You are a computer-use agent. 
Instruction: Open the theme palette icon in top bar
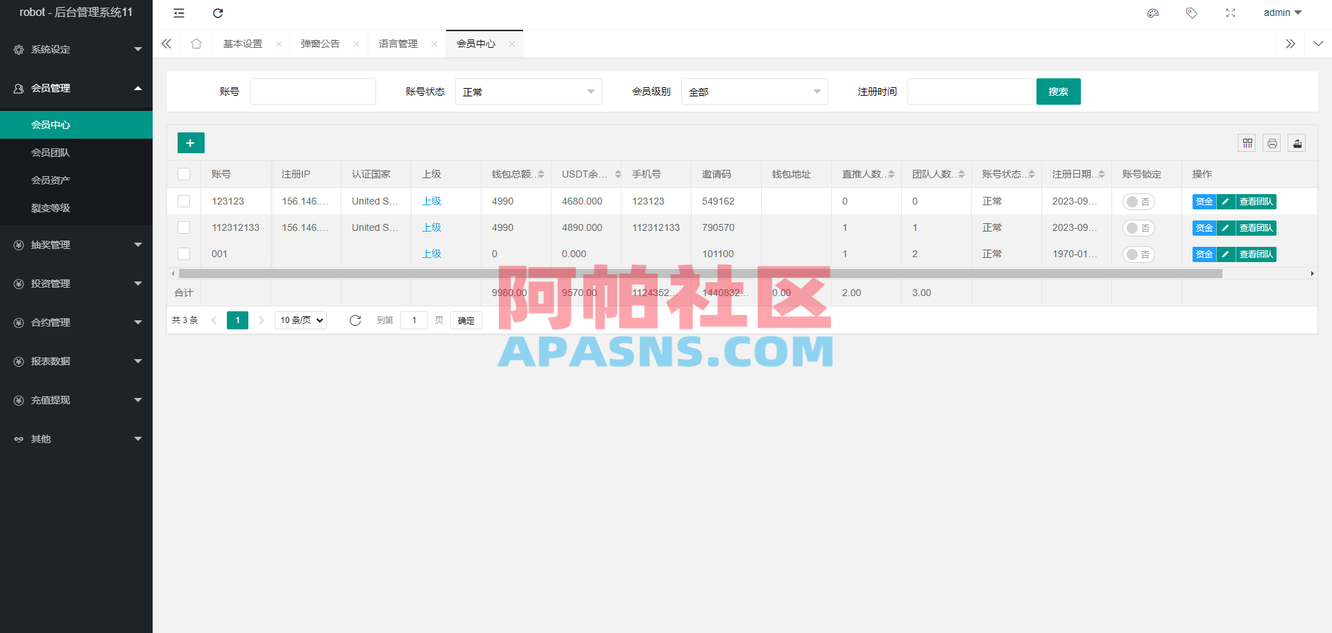[x=1152, y=13]
